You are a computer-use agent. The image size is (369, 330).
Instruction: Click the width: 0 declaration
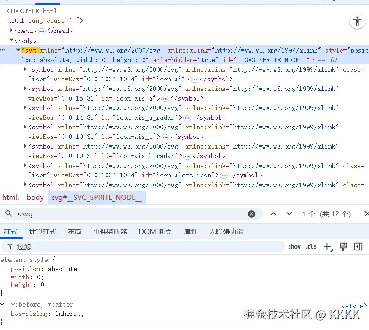coord(27,277)
